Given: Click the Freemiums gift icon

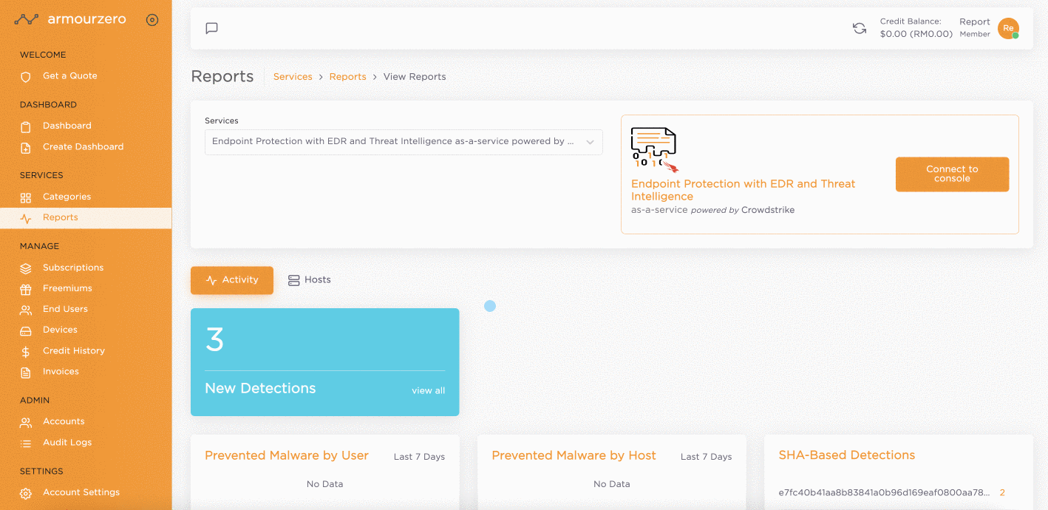Looking at the screenshot, I should [x=26, y=289].
